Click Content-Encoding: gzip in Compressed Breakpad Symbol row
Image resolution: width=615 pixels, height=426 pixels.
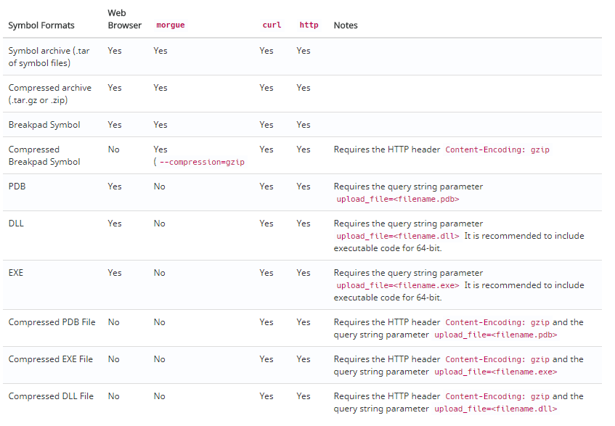(x=497, y=149)
